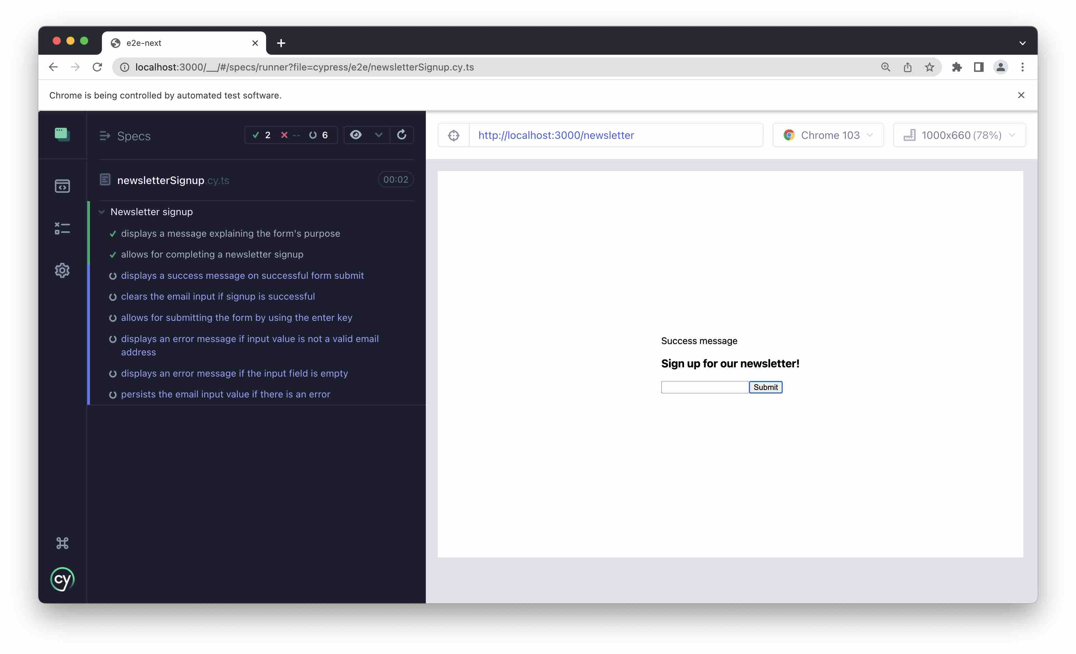Screen dimensions: 1076x654
Task: Open the Chrome profile avatar
Action: [1000, 67]
